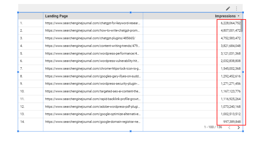
Task: Click the Impressions sort arrow
Action: click(239, 16)
